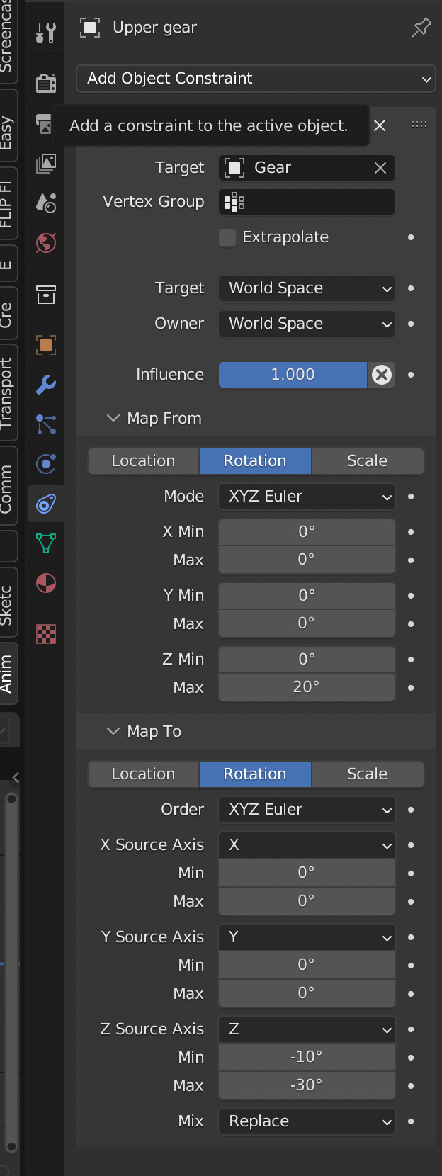This screenshot has width=442, height=1176.
Task: Toggle the pin icon for Upper gear
Action: [x=421, y=28]
